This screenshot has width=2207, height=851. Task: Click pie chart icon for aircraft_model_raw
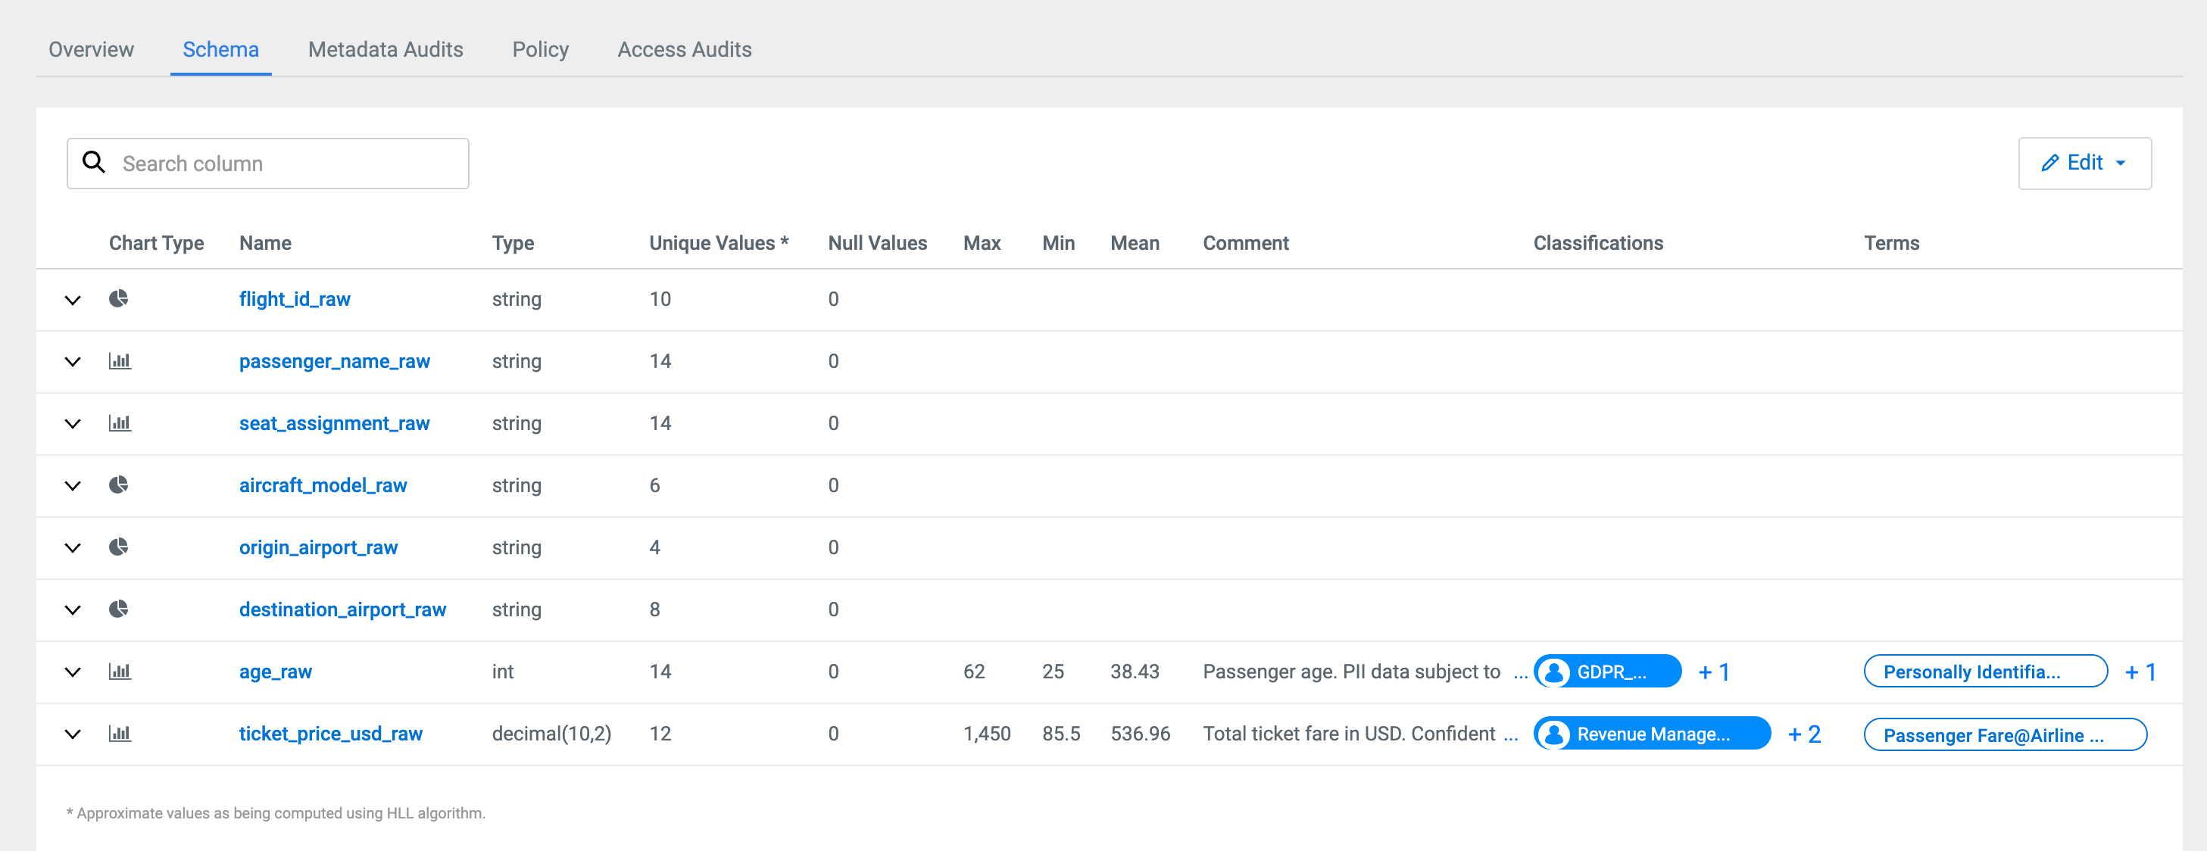[118, 485]
